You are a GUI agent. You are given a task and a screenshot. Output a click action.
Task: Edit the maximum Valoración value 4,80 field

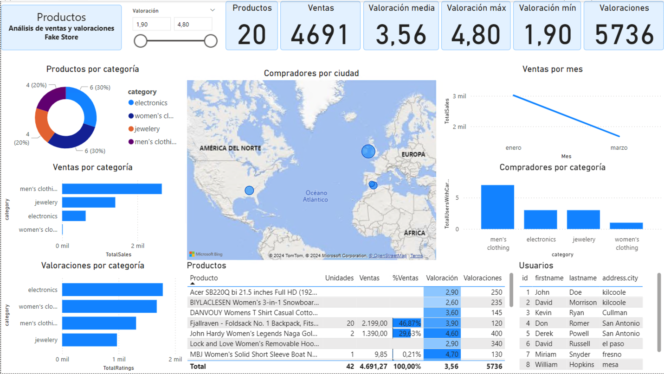tap(193, 24)
